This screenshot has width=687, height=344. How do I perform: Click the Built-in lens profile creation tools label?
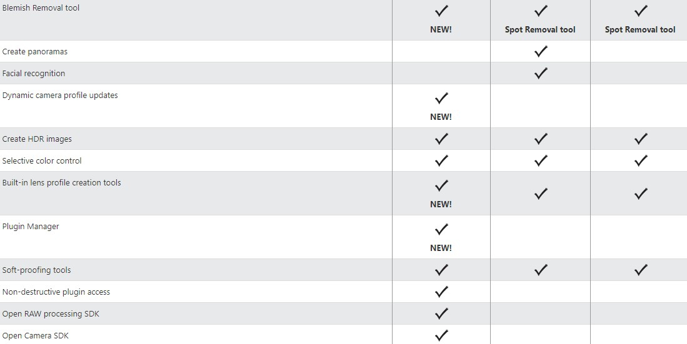61,183
